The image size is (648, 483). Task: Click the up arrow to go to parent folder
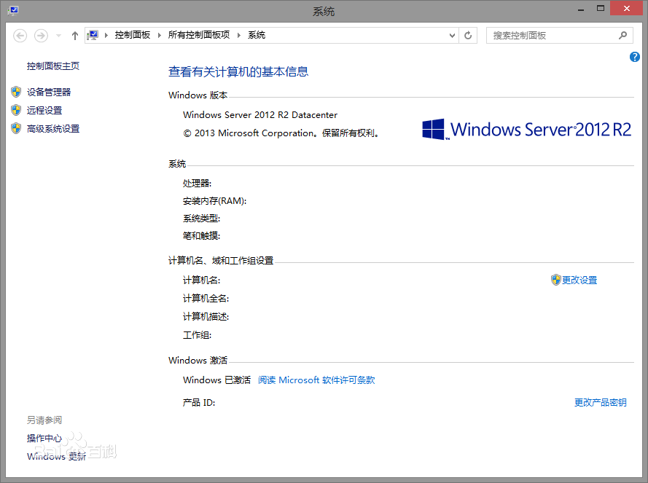coord(74,35)
